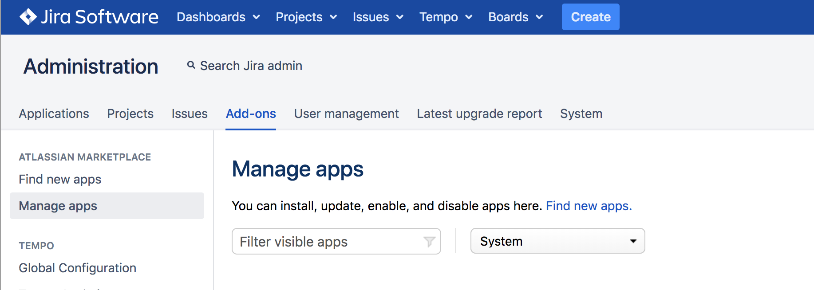Expand the Tempo menu

pyautogui.click(x=446, y=17)
